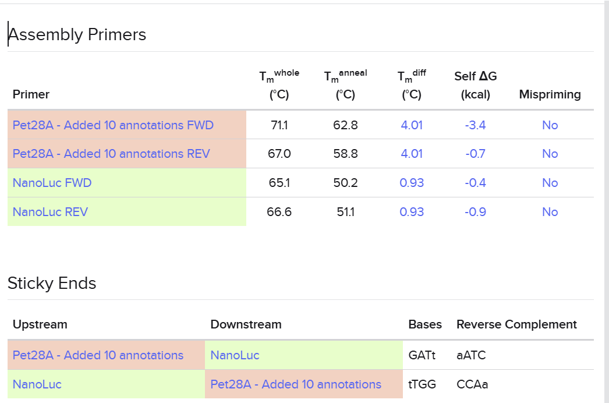
Task: Click the Primer column header
Action: tap(31, 94)
